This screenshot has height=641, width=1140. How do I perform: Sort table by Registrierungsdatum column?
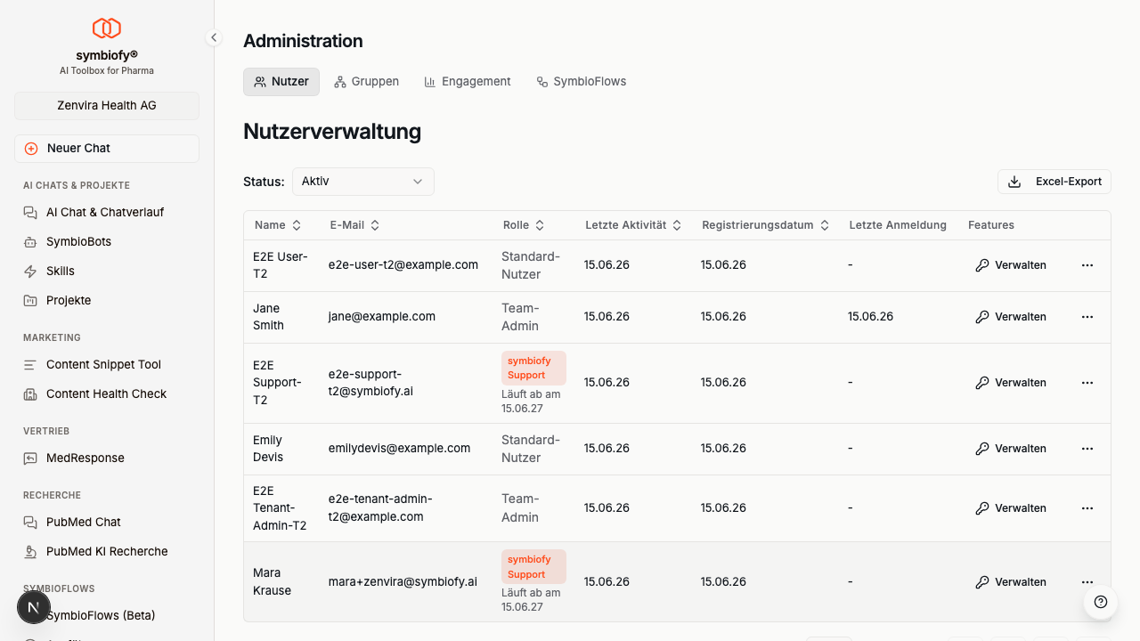[765, 225]
